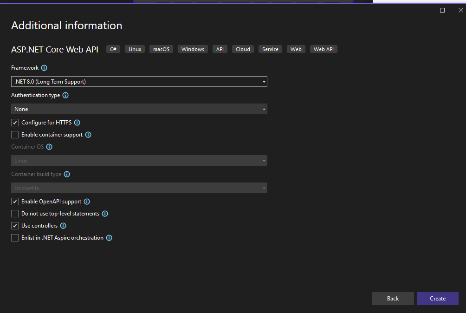The image size is (466, 313).
Task: Click the Cloud tag
Action: coord(243,49)
